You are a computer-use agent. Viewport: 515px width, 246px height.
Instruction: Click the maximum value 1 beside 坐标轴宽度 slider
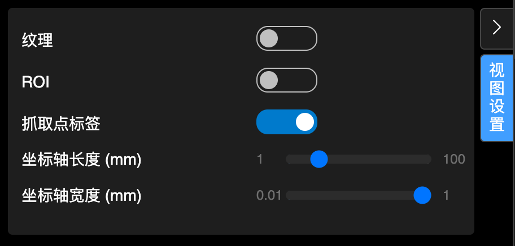446,195
